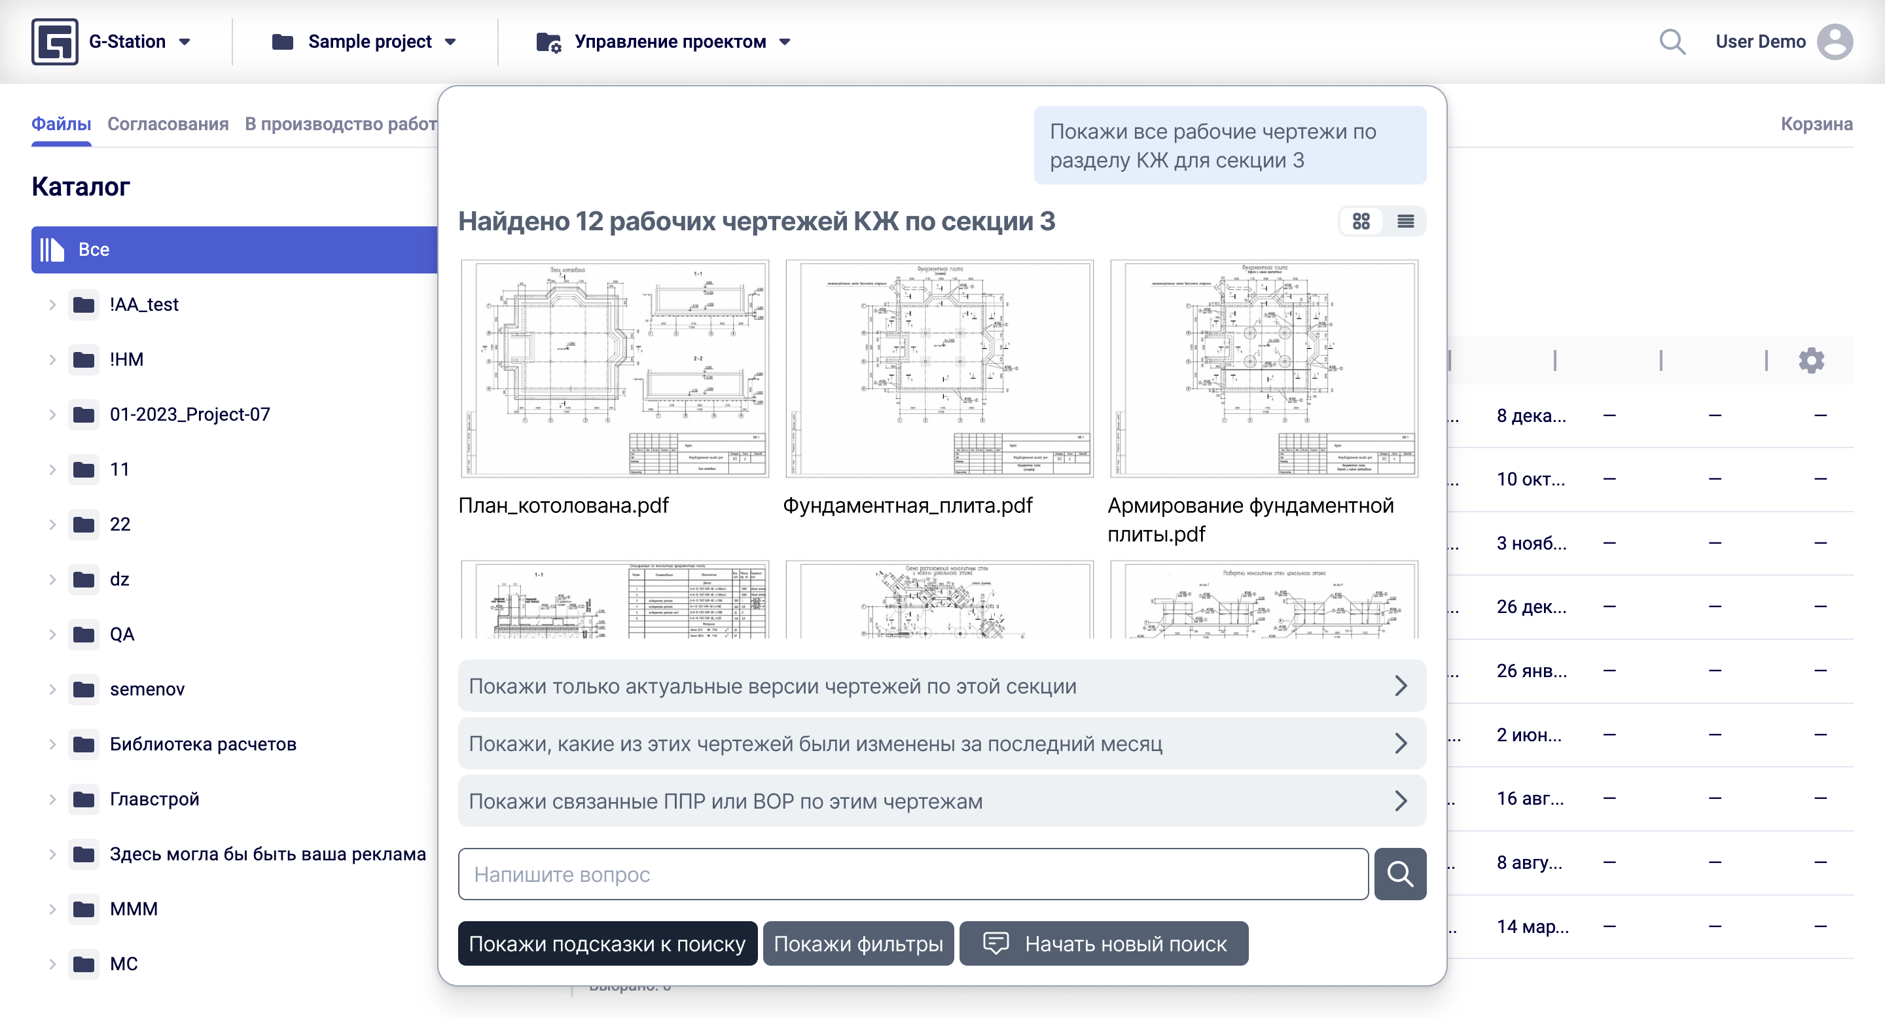Viewport: 1885px width, 1018px height.
Task: Click the Управление проектом folder-gear icon
Action: 548,43
